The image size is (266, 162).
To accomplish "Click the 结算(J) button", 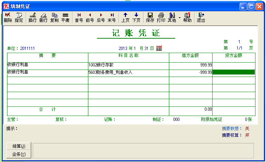I will click(19, 146).
